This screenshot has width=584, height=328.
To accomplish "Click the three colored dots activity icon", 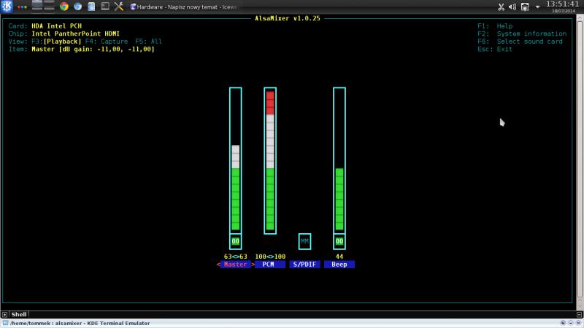I will [x=22, y=7].
